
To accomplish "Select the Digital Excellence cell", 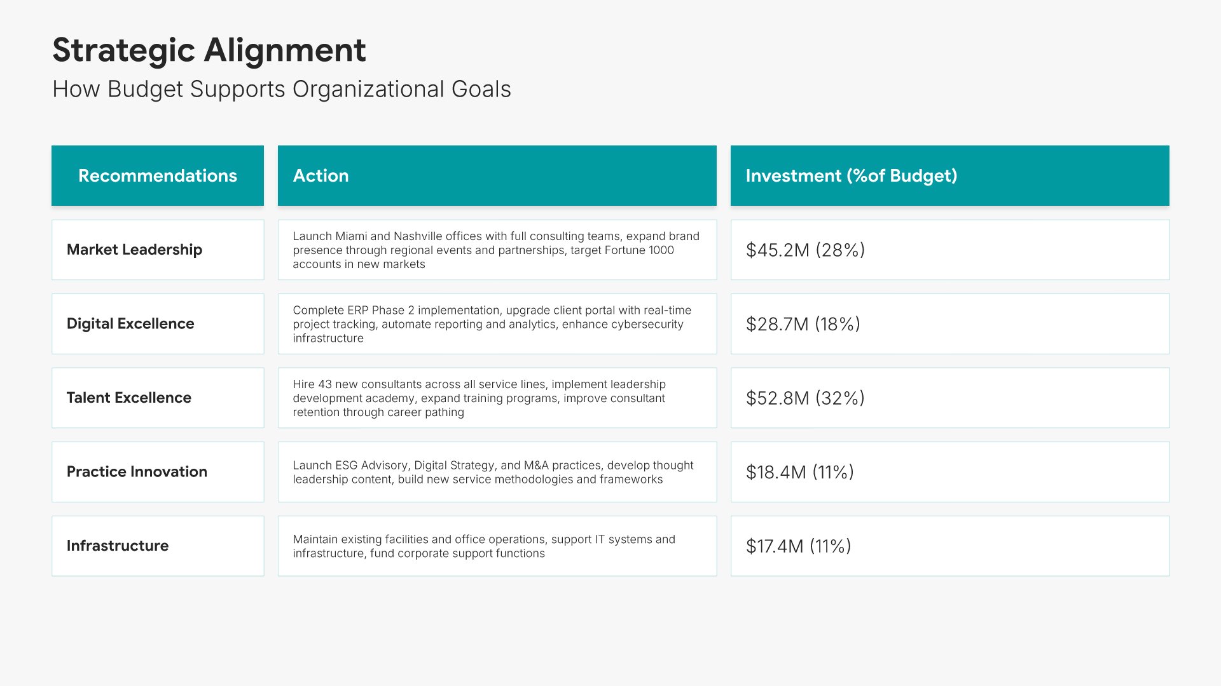I will 130,324.
